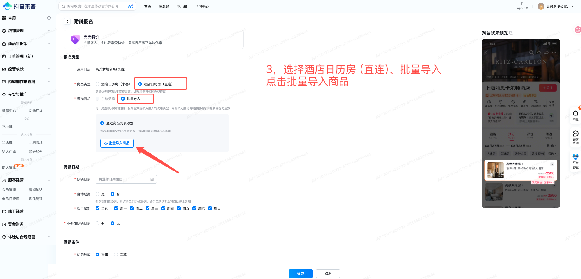Go to 首页 tab

147,6
